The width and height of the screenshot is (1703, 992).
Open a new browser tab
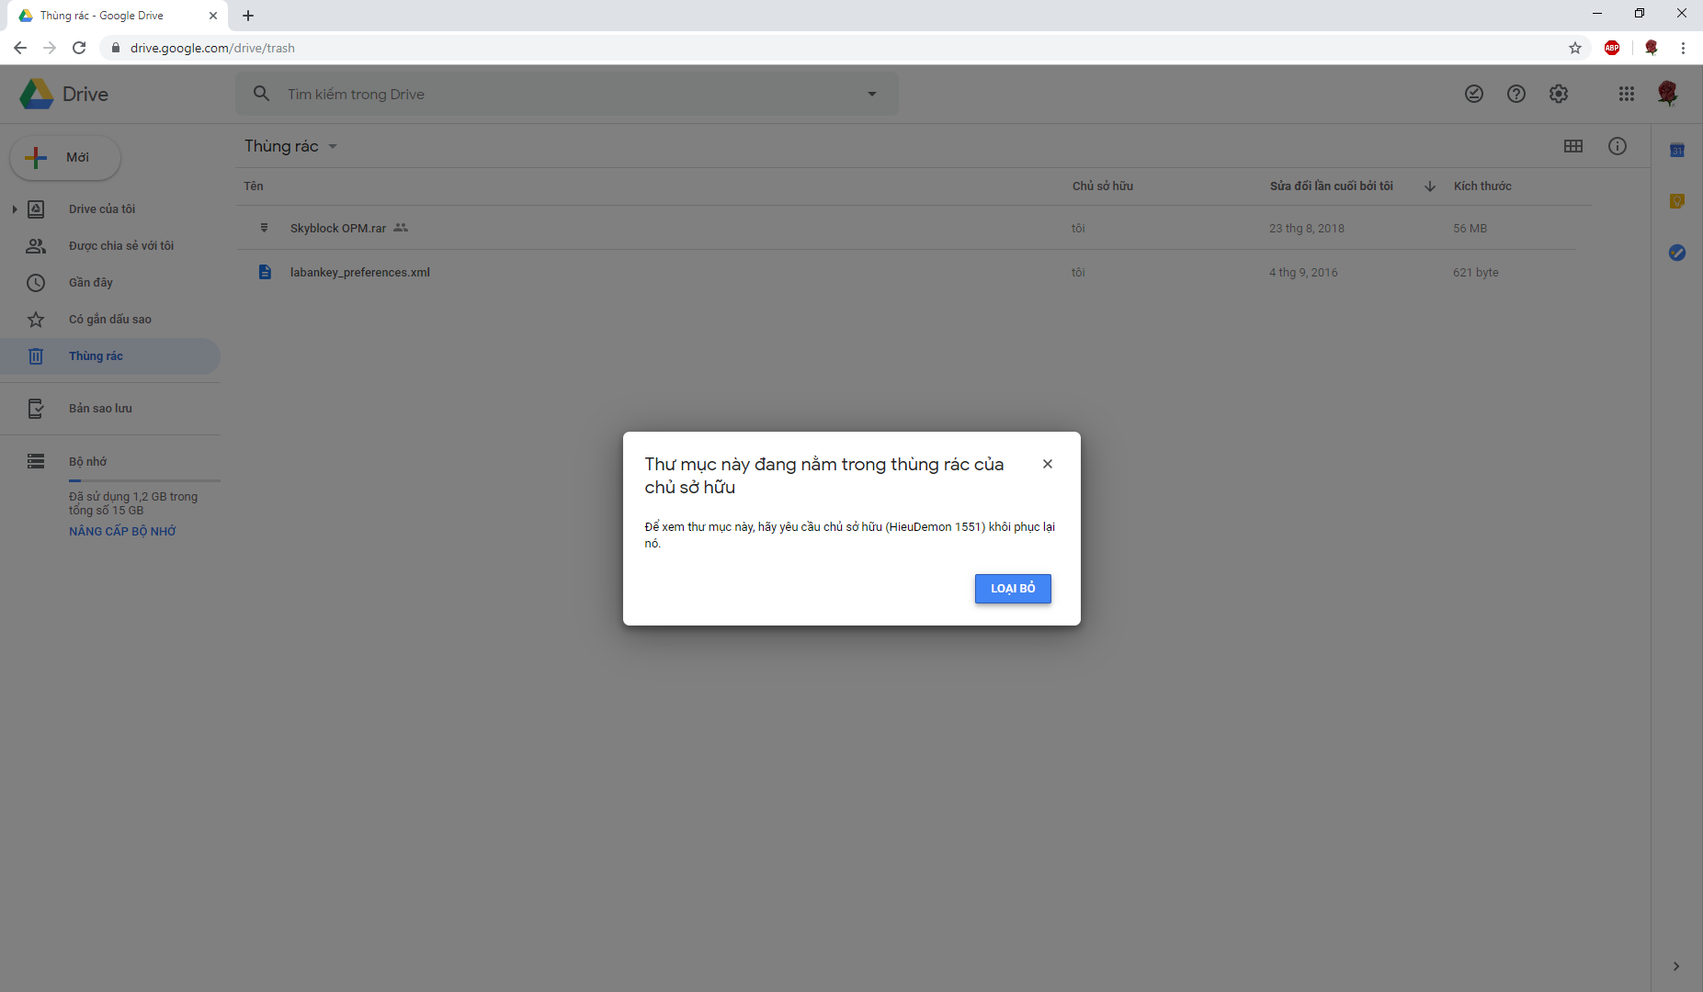pyautogui.click(x=248, y=16)
